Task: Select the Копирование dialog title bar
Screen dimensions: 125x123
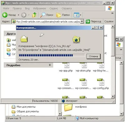Action: click(x=53, y=28)
